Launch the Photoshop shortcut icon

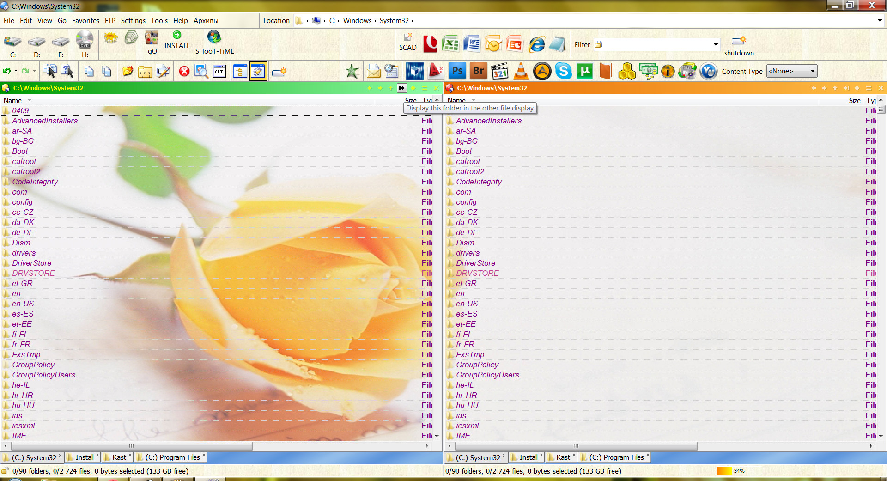point(457,71)
